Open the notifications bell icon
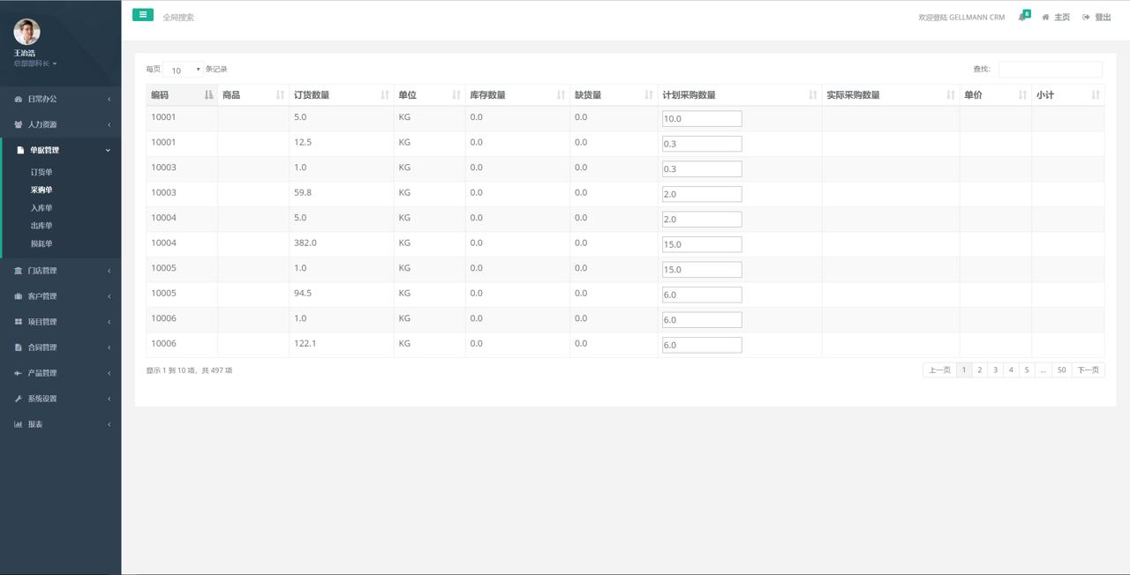The image size is (1130, 575). (1022, 17)
